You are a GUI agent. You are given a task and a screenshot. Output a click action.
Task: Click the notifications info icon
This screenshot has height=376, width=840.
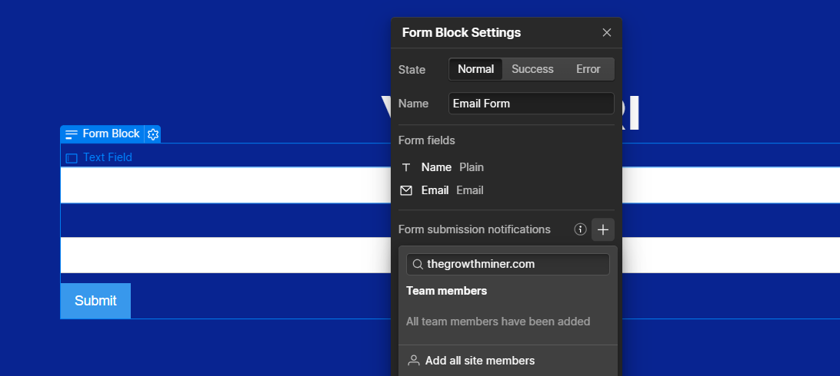[580, 229]
